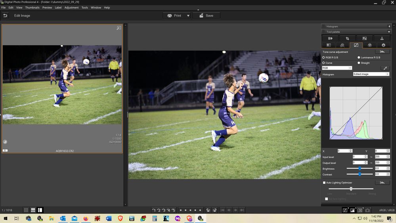Open the Print button dropdown arrow
396x223 pixels.
coord(188,15)
